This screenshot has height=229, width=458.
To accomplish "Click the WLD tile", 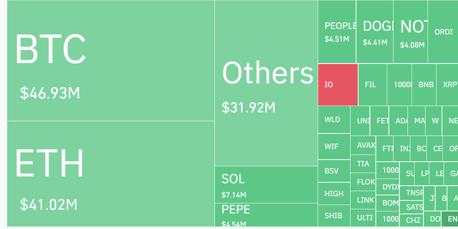I will coord(334,120).
